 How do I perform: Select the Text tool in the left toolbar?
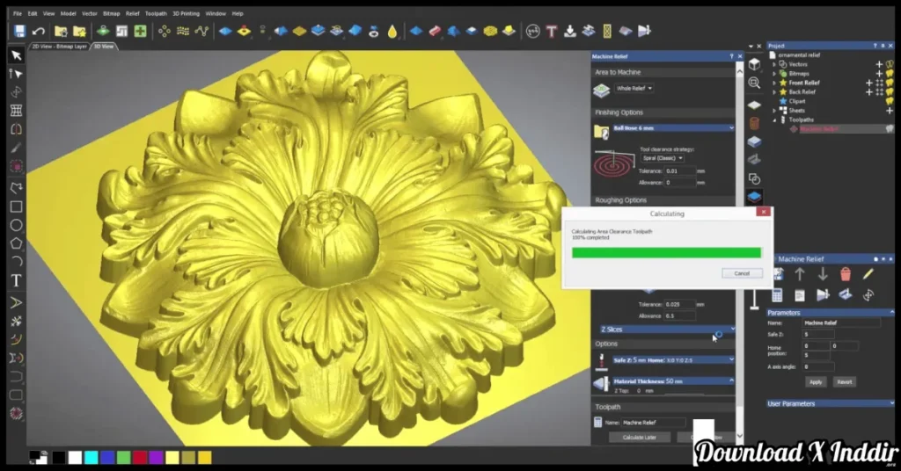[x=16, y=280]
